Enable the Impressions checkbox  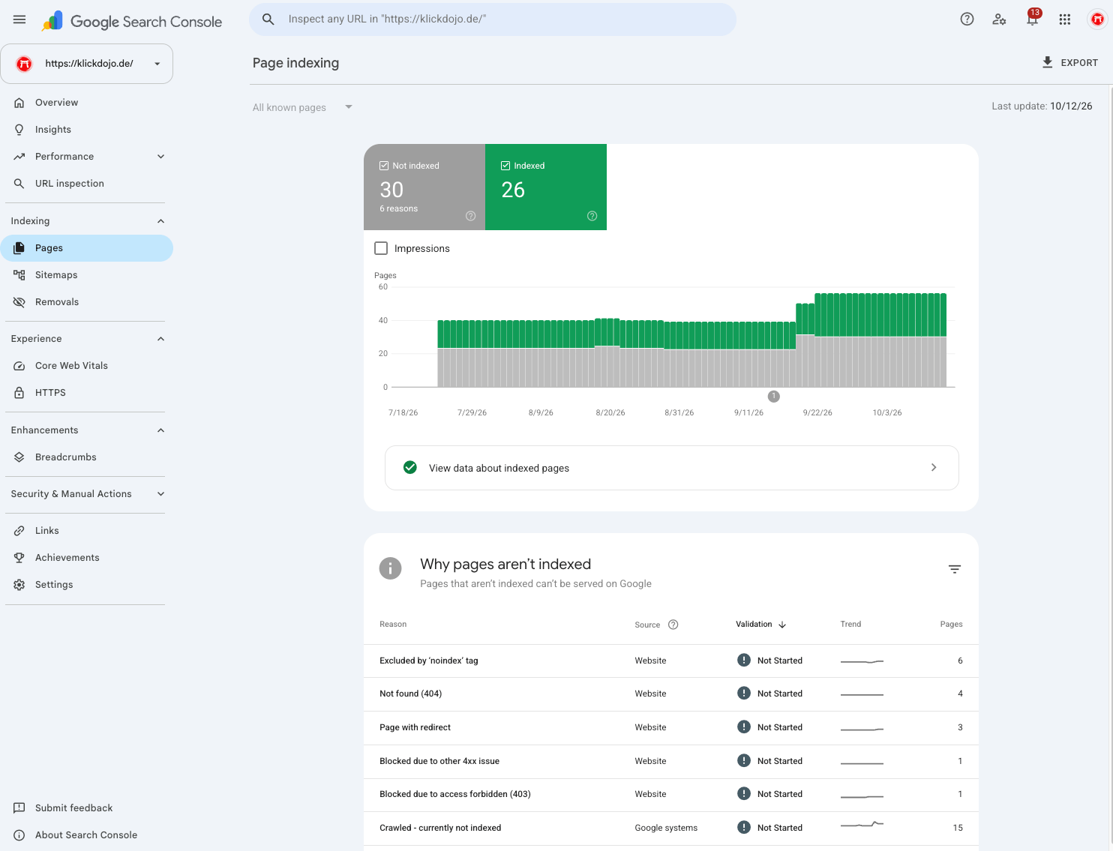pyautogui.click(x=381, y=248)
